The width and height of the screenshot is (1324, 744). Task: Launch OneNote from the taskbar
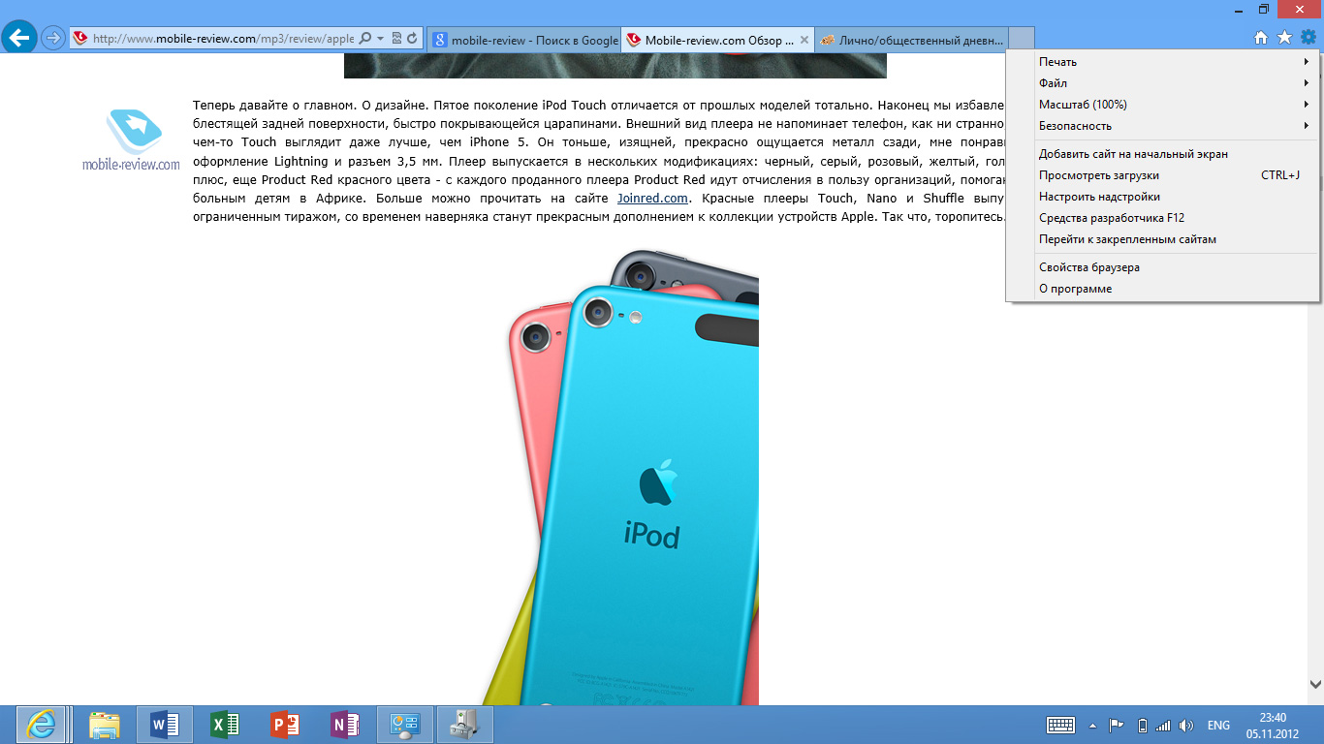[345, 725]
